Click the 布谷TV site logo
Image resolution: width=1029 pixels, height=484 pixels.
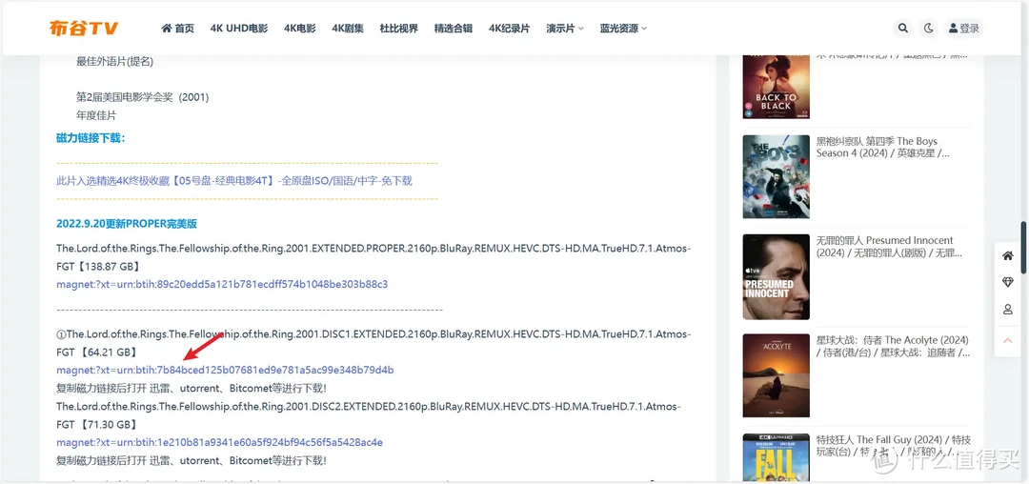83,29
